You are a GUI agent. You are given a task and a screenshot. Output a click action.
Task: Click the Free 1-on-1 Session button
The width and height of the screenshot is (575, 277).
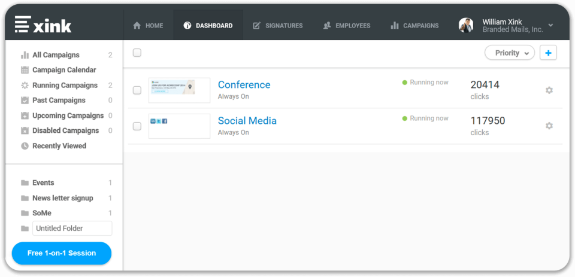pyautogui.click(x=62, y=253)
